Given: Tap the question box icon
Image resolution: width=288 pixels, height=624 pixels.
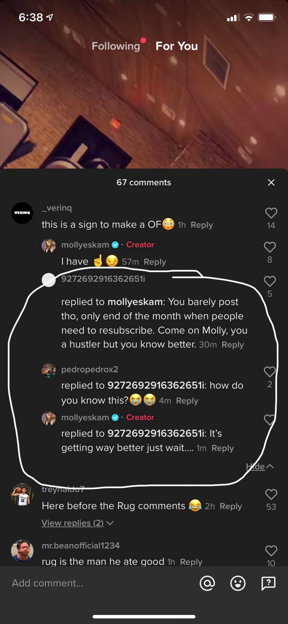Looking at the screenshot, I should [x=268, y=583].
